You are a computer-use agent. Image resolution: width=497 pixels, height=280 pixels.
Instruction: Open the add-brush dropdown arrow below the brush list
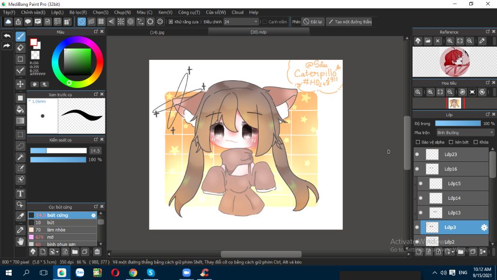57,252
